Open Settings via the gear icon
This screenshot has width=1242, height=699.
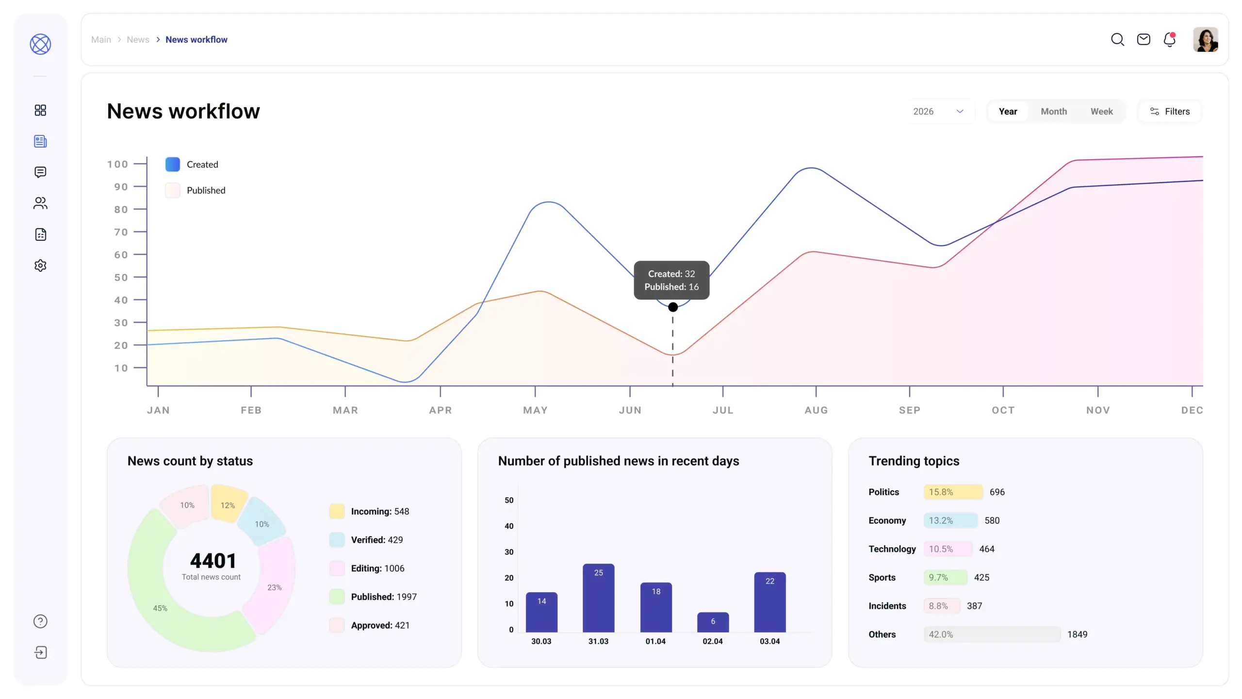pos(40,265)
